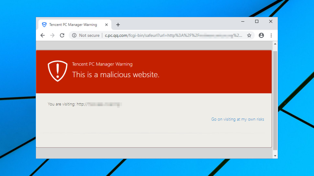Screen dimensions: 314x176
Task: Minimize the Chrome window
Action: (243, 21)
